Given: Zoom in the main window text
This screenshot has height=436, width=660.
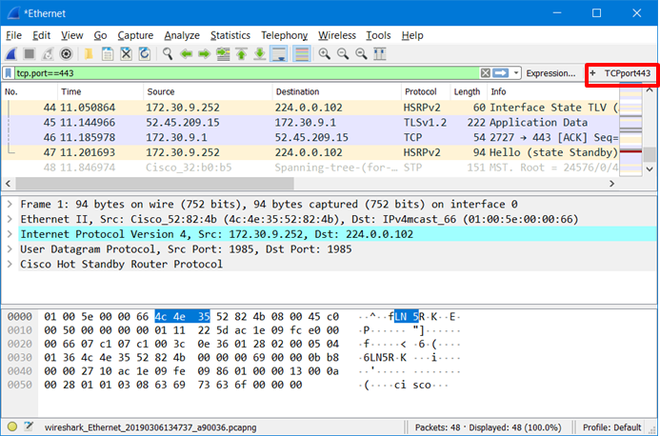Looking at the screenshot, I should point(324,54).
